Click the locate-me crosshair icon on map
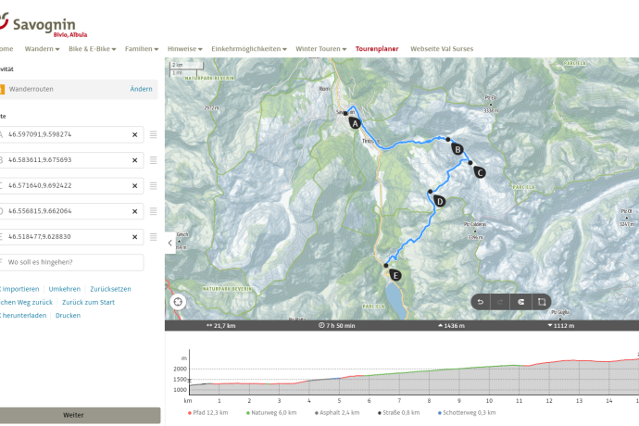 178,301
